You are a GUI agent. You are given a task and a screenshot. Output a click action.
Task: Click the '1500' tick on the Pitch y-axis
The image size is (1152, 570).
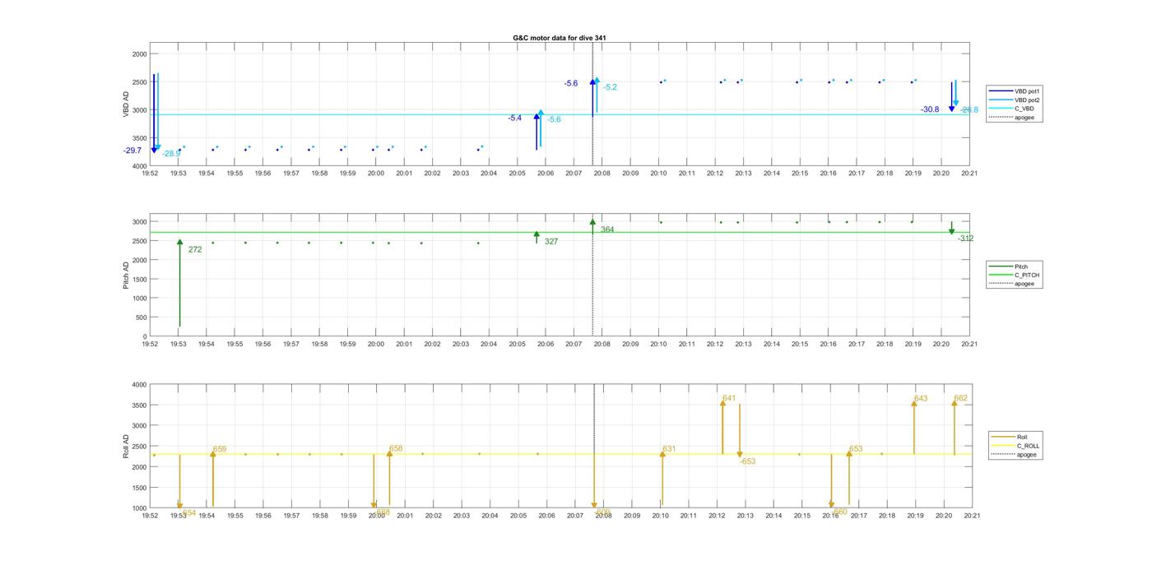tap(139, 279)
